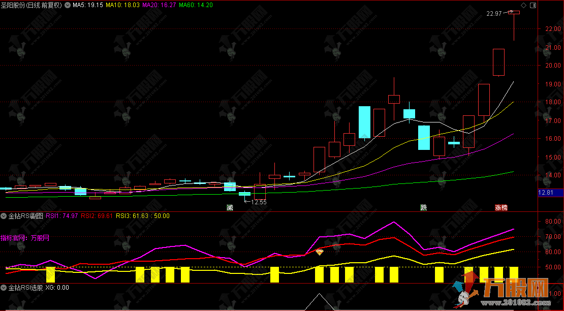This screenshot has height=311, width=564.
Task: Click the 指标官网：万股网 link text
Action: tap(25, 238)
